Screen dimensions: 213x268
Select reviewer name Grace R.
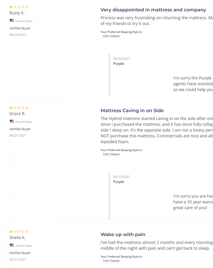pyautogui.click(x=17, y=114)
